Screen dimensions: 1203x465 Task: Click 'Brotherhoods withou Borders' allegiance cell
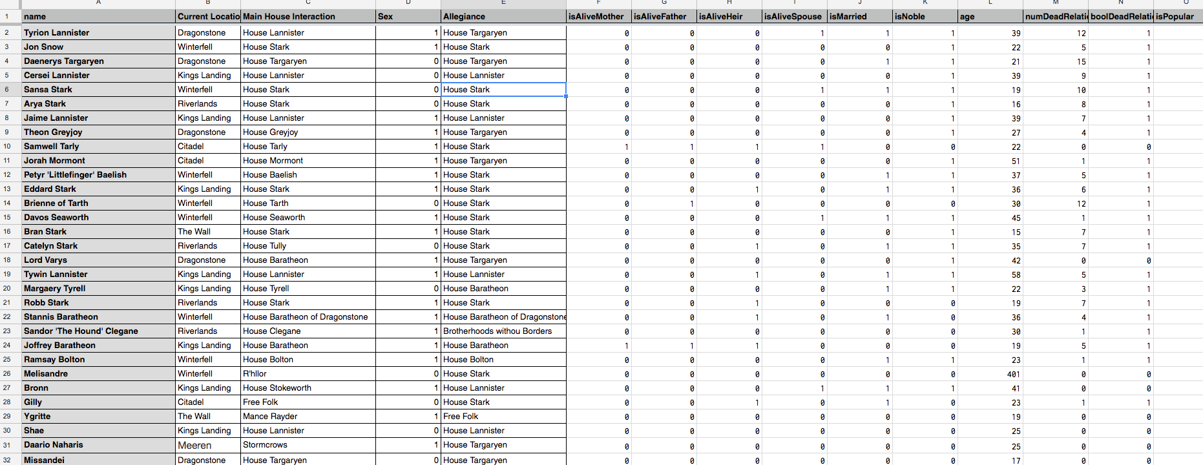tap(504, 331)
